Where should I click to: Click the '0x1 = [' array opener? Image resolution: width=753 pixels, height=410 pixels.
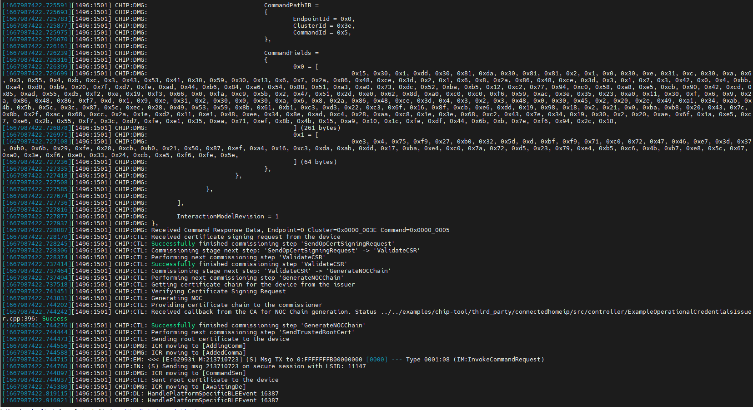click(306, 135)
